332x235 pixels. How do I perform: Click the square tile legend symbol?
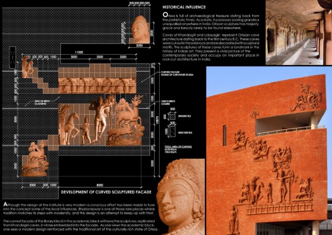pyautogui.click(x=172, y=117)
